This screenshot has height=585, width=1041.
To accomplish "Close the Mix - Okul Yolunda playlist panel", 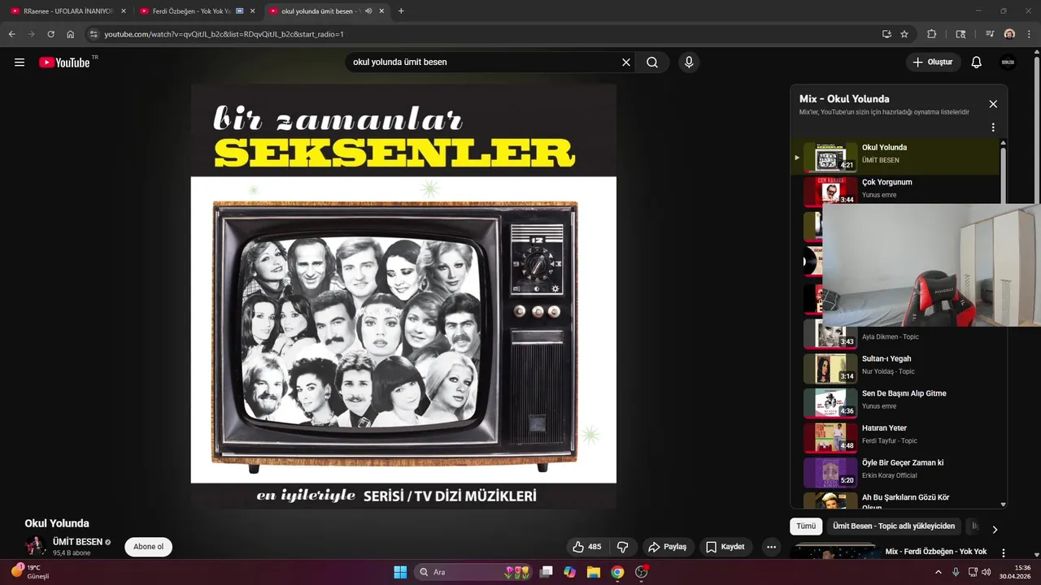I will click(993, 104).
